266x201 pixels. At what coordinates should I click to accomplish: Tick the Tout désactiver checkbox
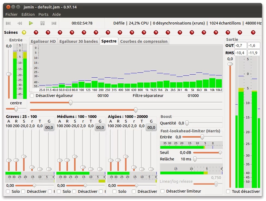(228, 191)
